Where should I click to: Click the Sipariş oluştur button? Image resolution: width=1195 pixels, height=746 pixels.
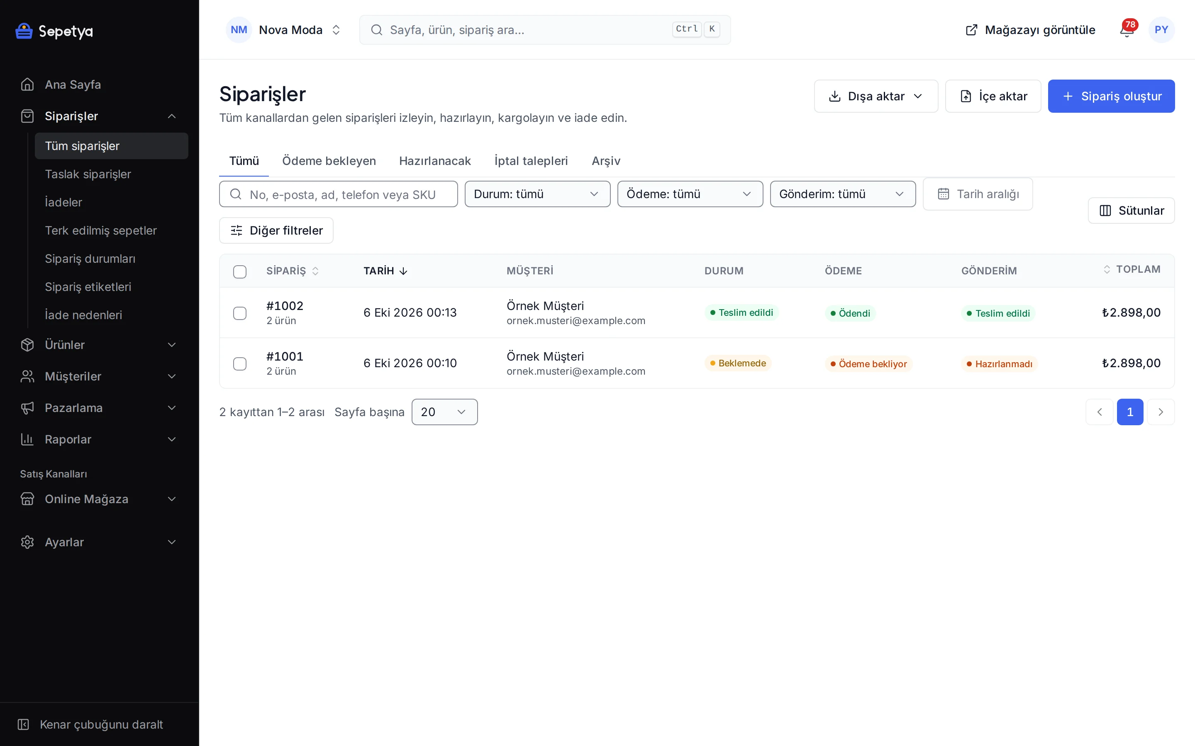coord(1111,96)
